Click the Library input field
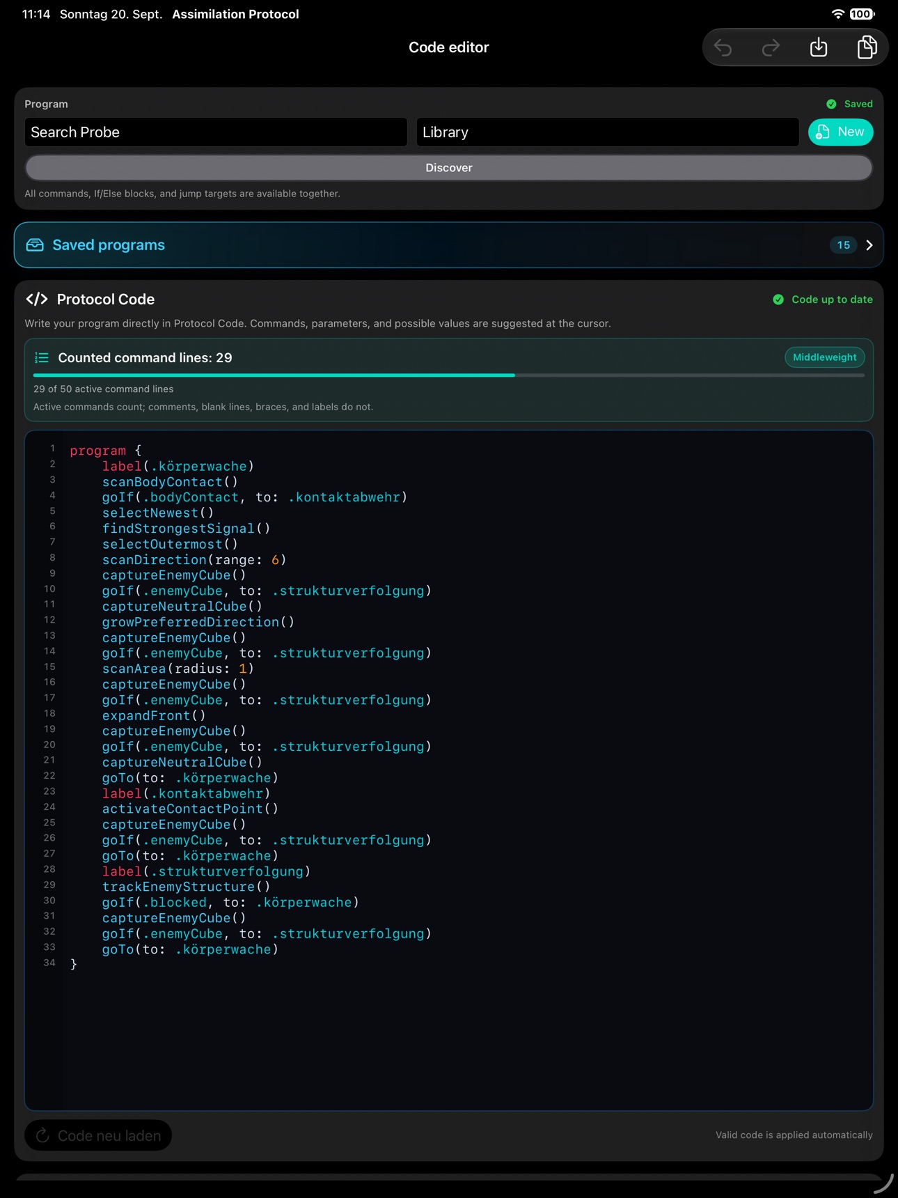This screenshot has height=1198, width=898. pos(608,132)
